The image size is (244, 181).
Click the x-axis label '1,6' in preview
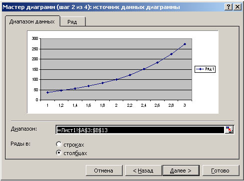(x=88, y=105)
